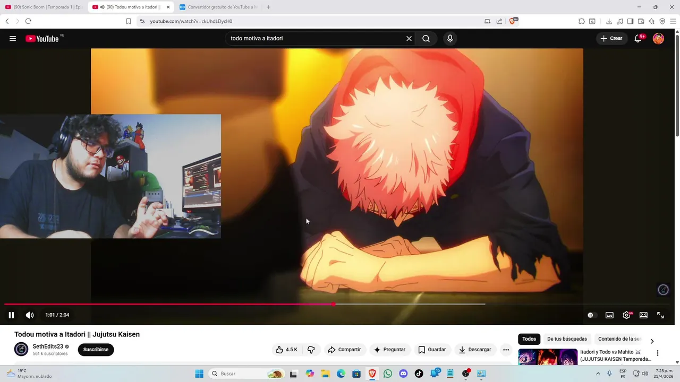
Task: Click the magnifier search button
Action: tap(426, 39)
